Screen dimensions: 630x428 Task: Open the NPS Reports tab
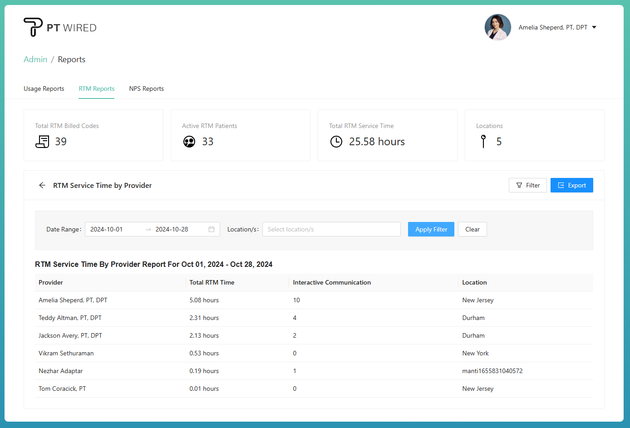(146, 89)
